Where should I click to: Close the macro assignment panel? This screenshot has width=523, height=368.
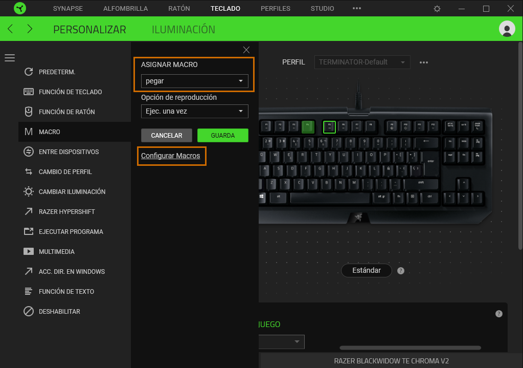[x=246, y=50]
